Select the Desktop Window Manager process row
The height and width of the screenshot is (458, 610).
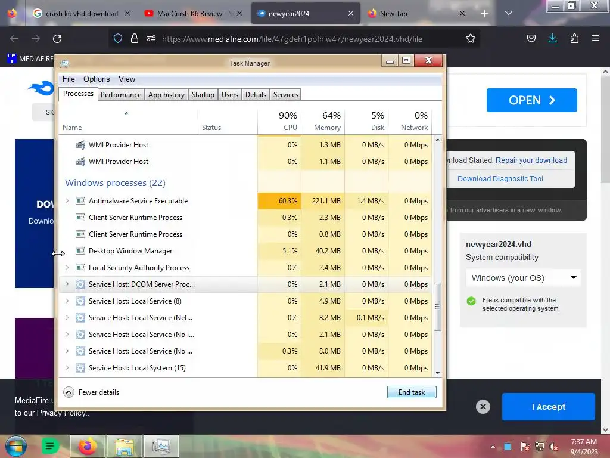(x=245, y=251)
